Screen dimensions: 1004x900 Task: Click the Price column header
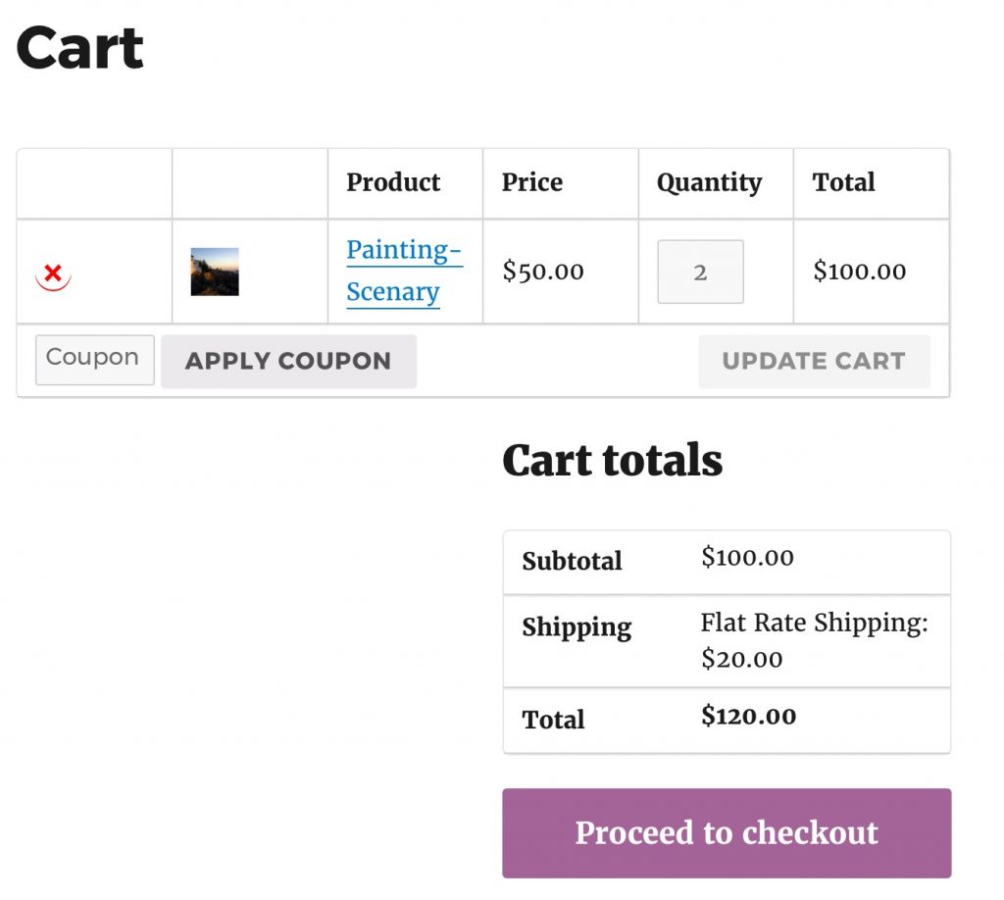pyautogui.click(x=532, y=182)
